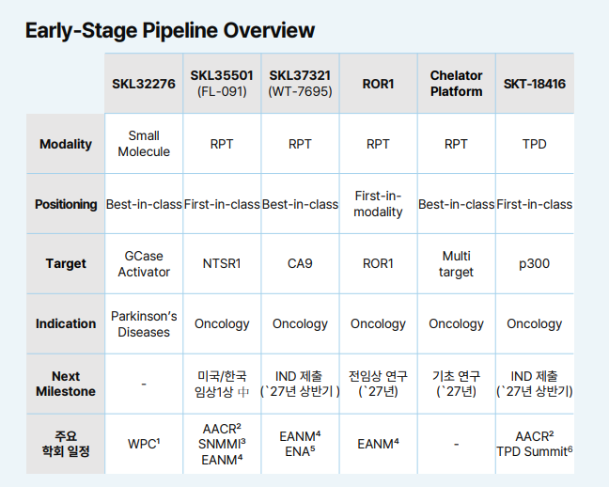The image size is (609, 487).
Task: Select the SKL32276 column header
Action: 144,84
